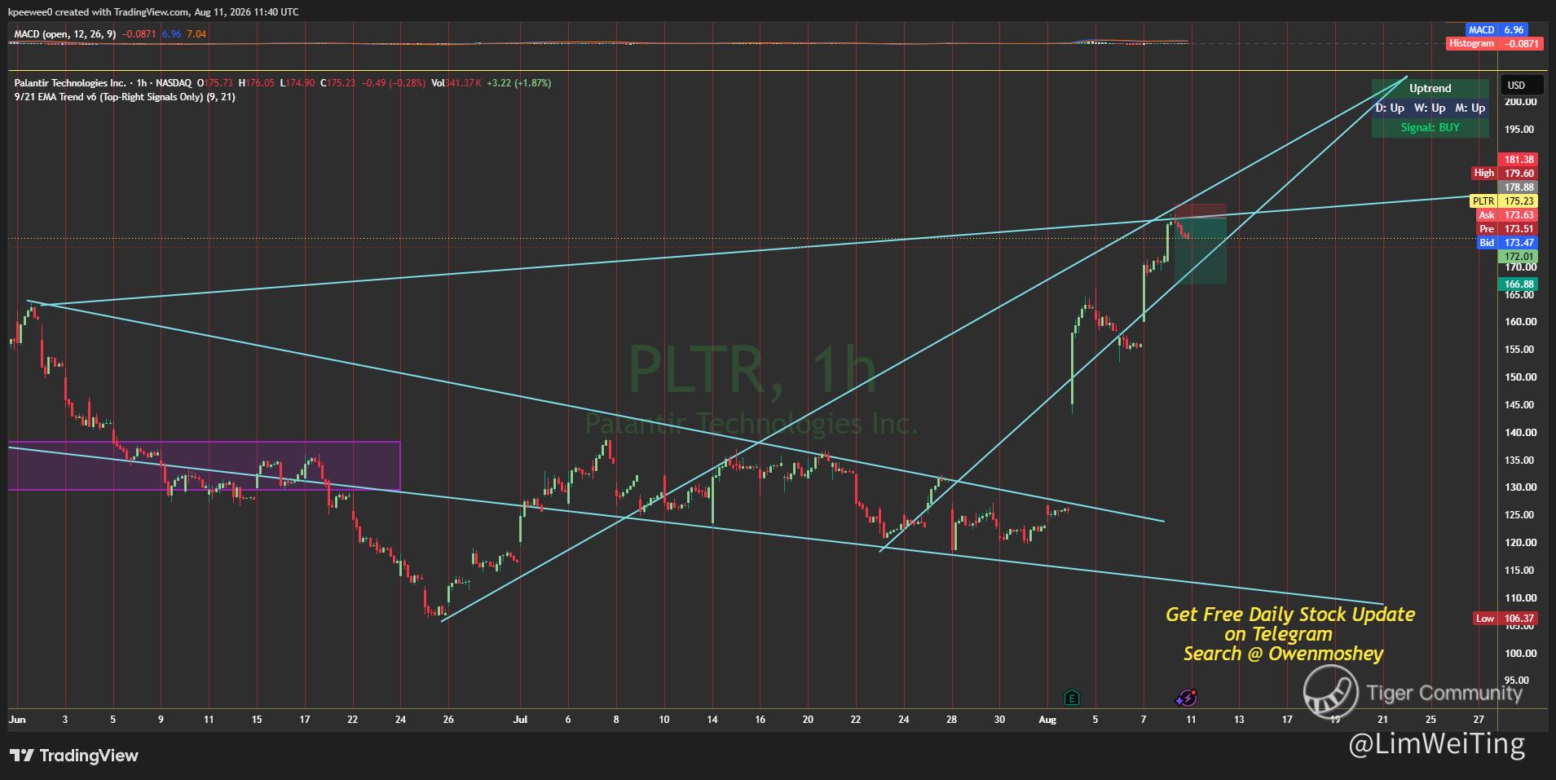Click the Uptrend cell in the signal table

point(1430,88)
